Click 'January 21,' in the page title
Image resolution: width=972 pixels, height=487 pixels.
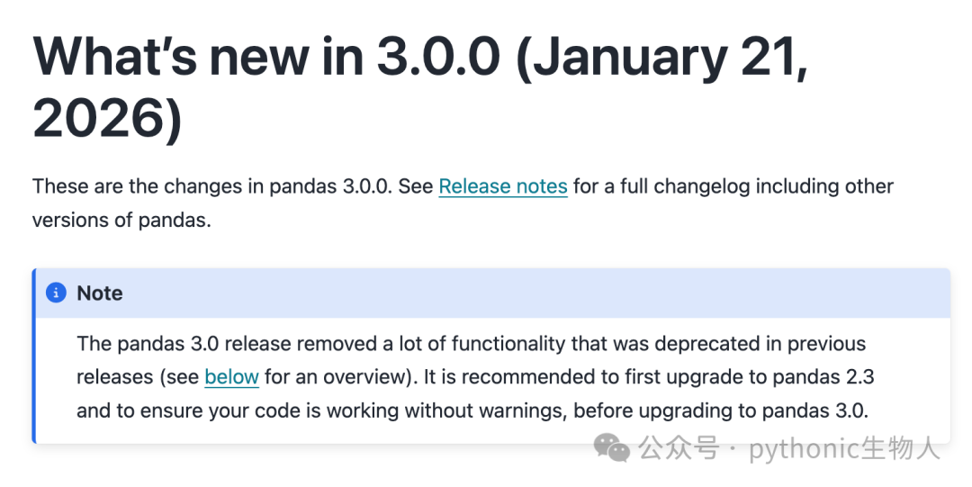662,57
